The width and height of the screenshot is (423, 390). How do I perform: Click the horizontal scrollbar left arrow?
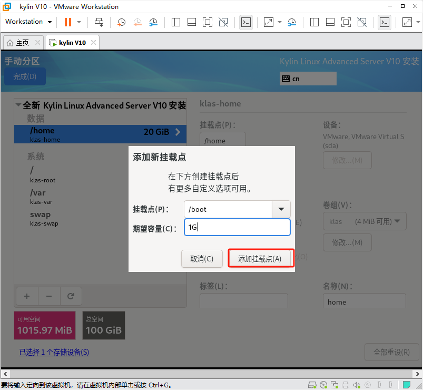5,374
